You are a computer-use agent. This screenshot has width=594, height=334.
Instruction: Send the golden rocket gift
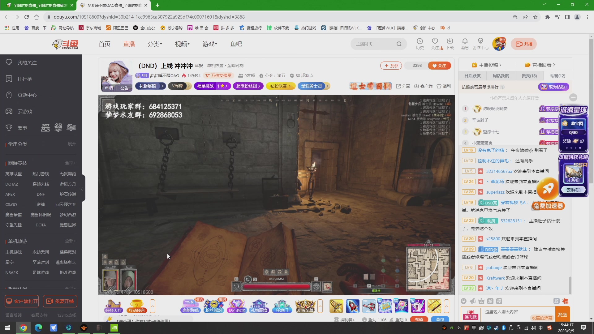[x=336, y=306]
